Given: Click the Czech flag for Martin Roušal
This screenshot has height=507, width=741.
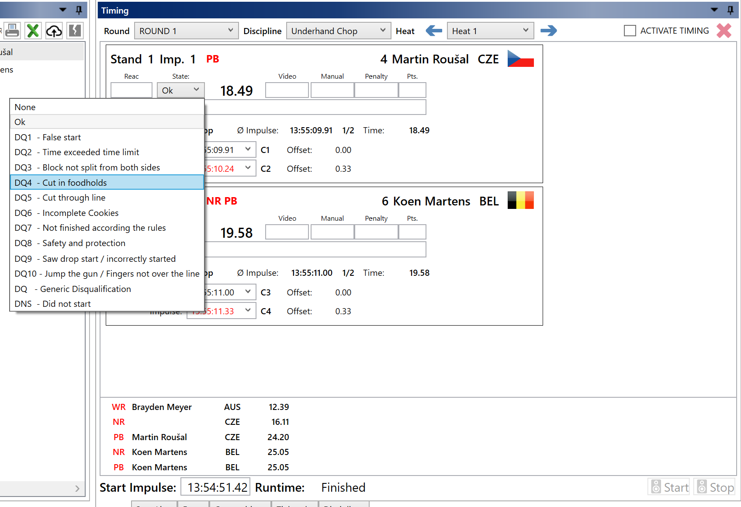Looking at the screenshot, I should [520, 59].
